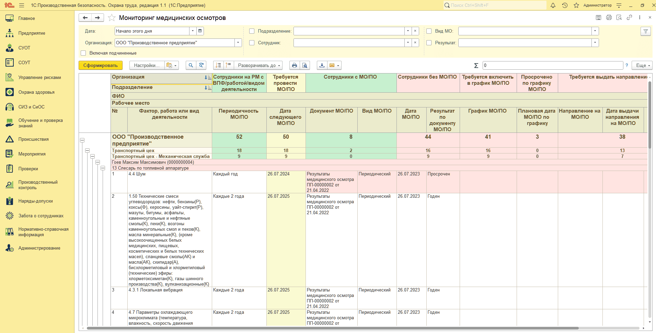This screenshot has width=656, height=333.
Task: Click the Происшествия sidebar icon
Action: pyautogui.click(x=10, y=139)
